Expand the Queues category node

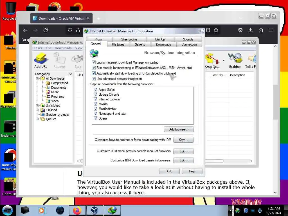[37, 119]
